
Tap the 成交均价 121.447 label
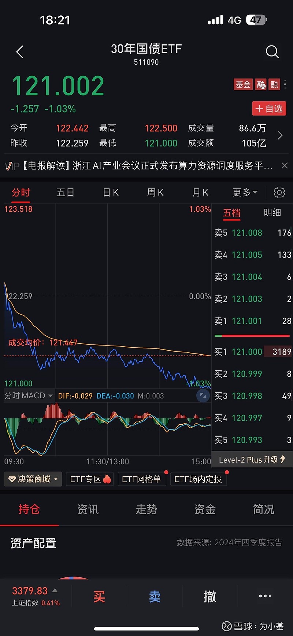[43, 343]
